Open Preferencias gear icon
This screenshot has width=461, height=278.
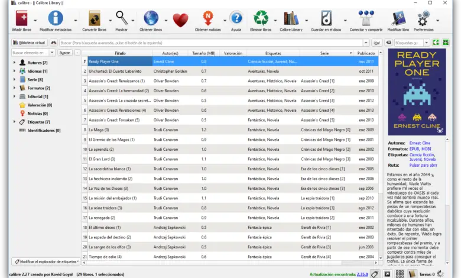pos(423,18)
